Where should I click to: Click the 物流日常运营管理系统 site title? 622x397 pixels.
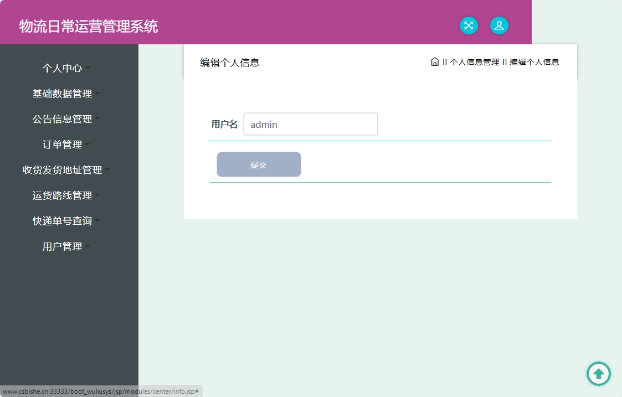88,26
